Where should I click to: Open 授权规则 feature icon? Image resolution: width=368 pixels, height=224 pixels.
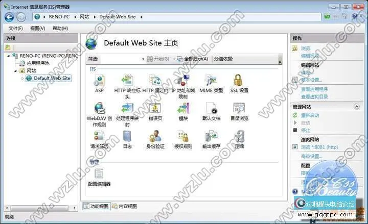(183, 136)
